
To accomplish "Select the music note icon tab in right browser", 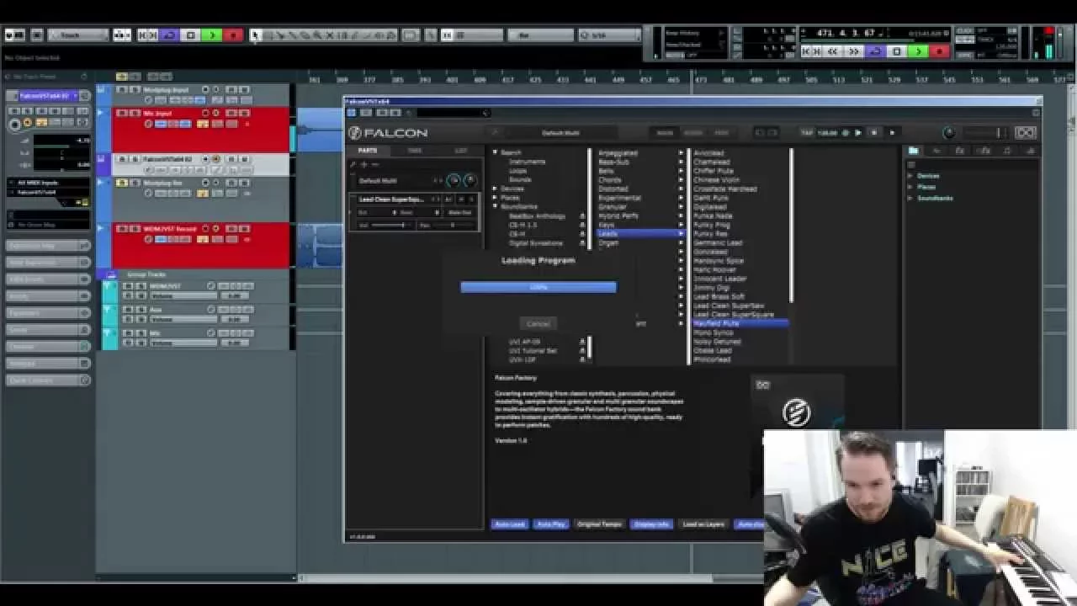I will [x=1007, y=151].
